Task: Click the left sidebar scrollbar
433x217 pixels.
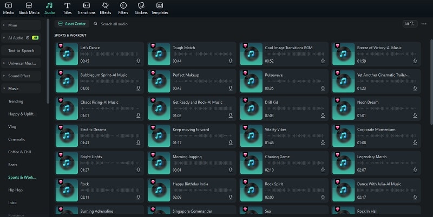Action: pos(48,61)
